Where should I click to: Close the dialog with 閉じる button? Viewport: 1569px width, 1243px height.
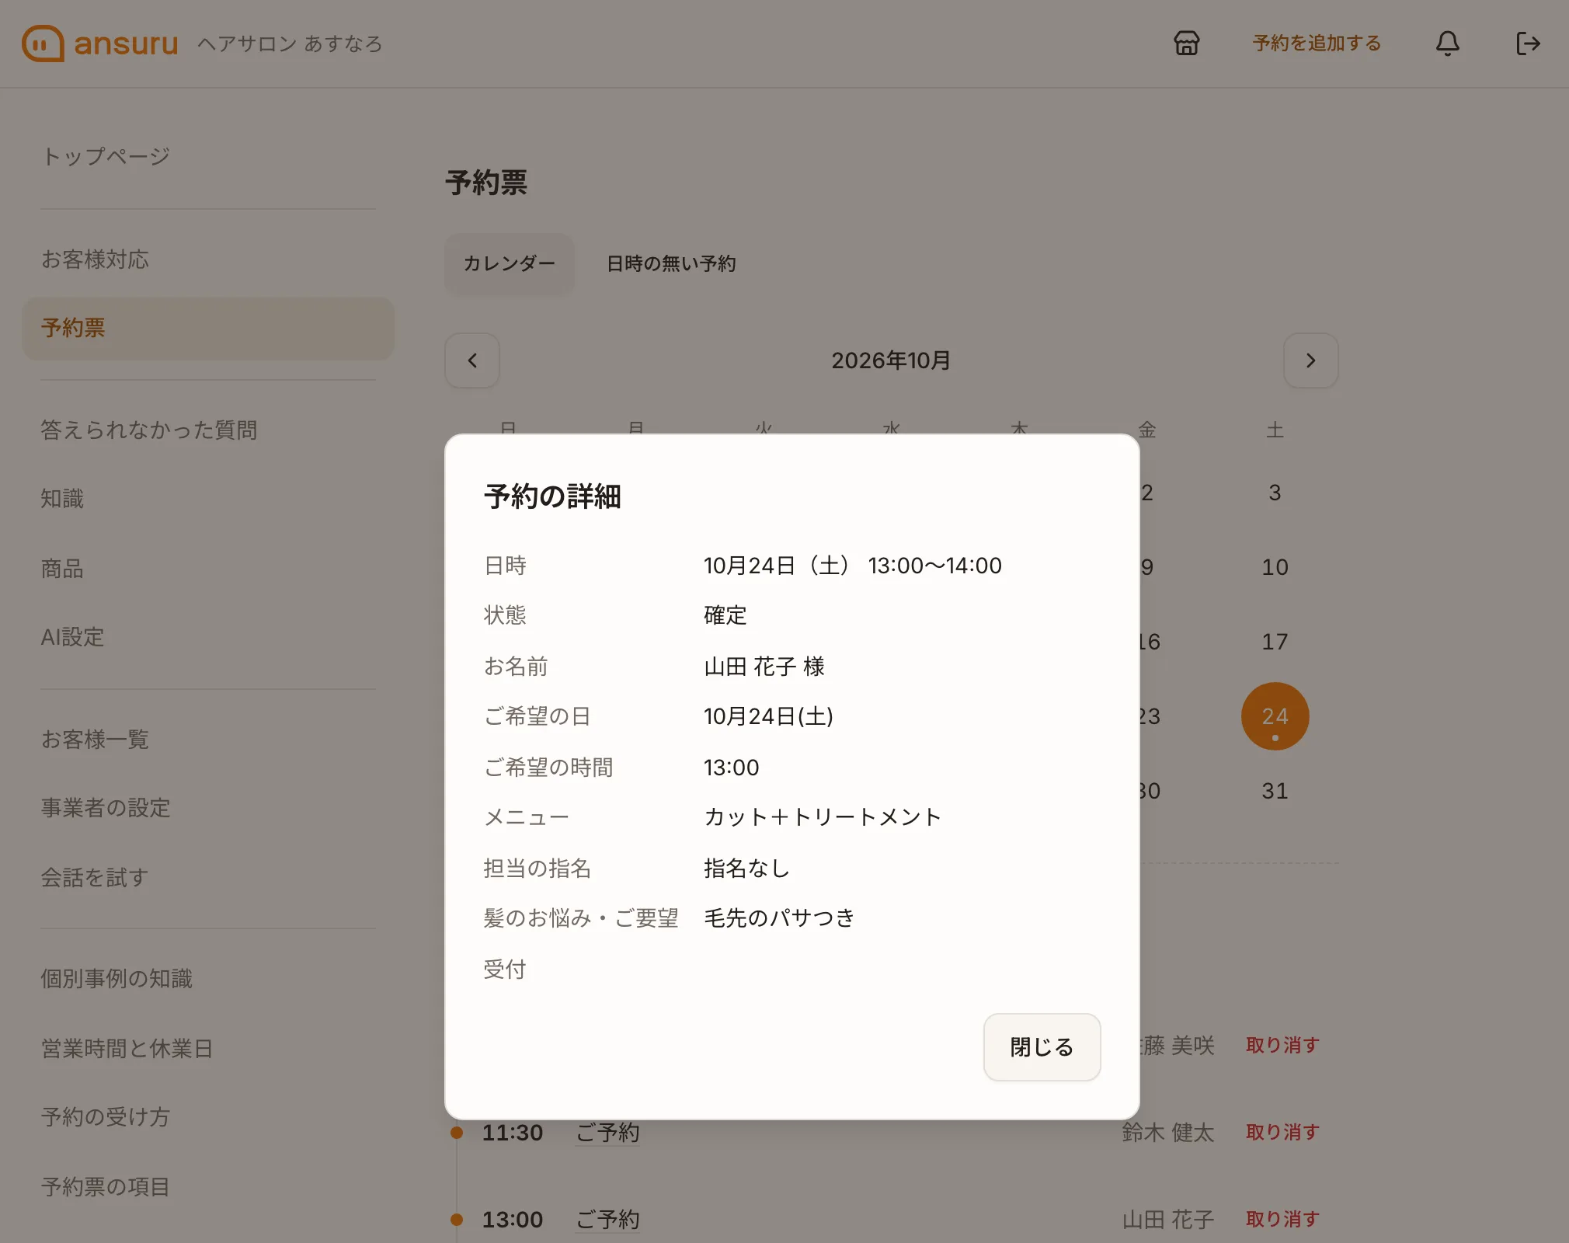(1042, 1047)
